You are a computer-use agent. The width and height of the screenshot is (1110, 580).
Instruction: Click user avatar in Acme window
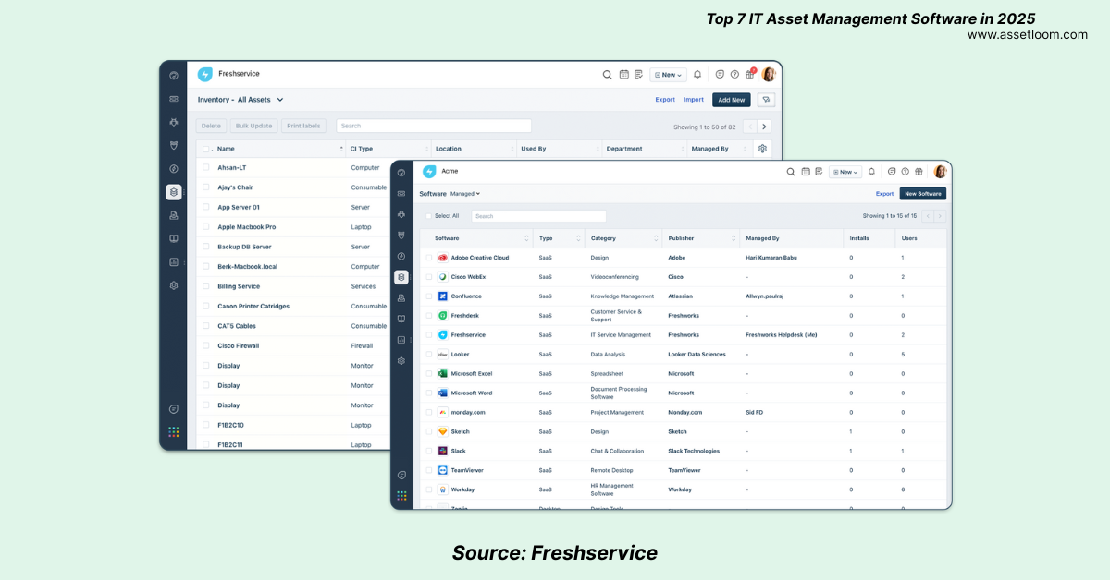[940, 172]
